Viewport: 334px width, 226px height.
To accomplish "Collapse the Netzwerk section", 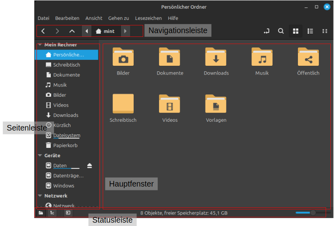I will (40, 196).
